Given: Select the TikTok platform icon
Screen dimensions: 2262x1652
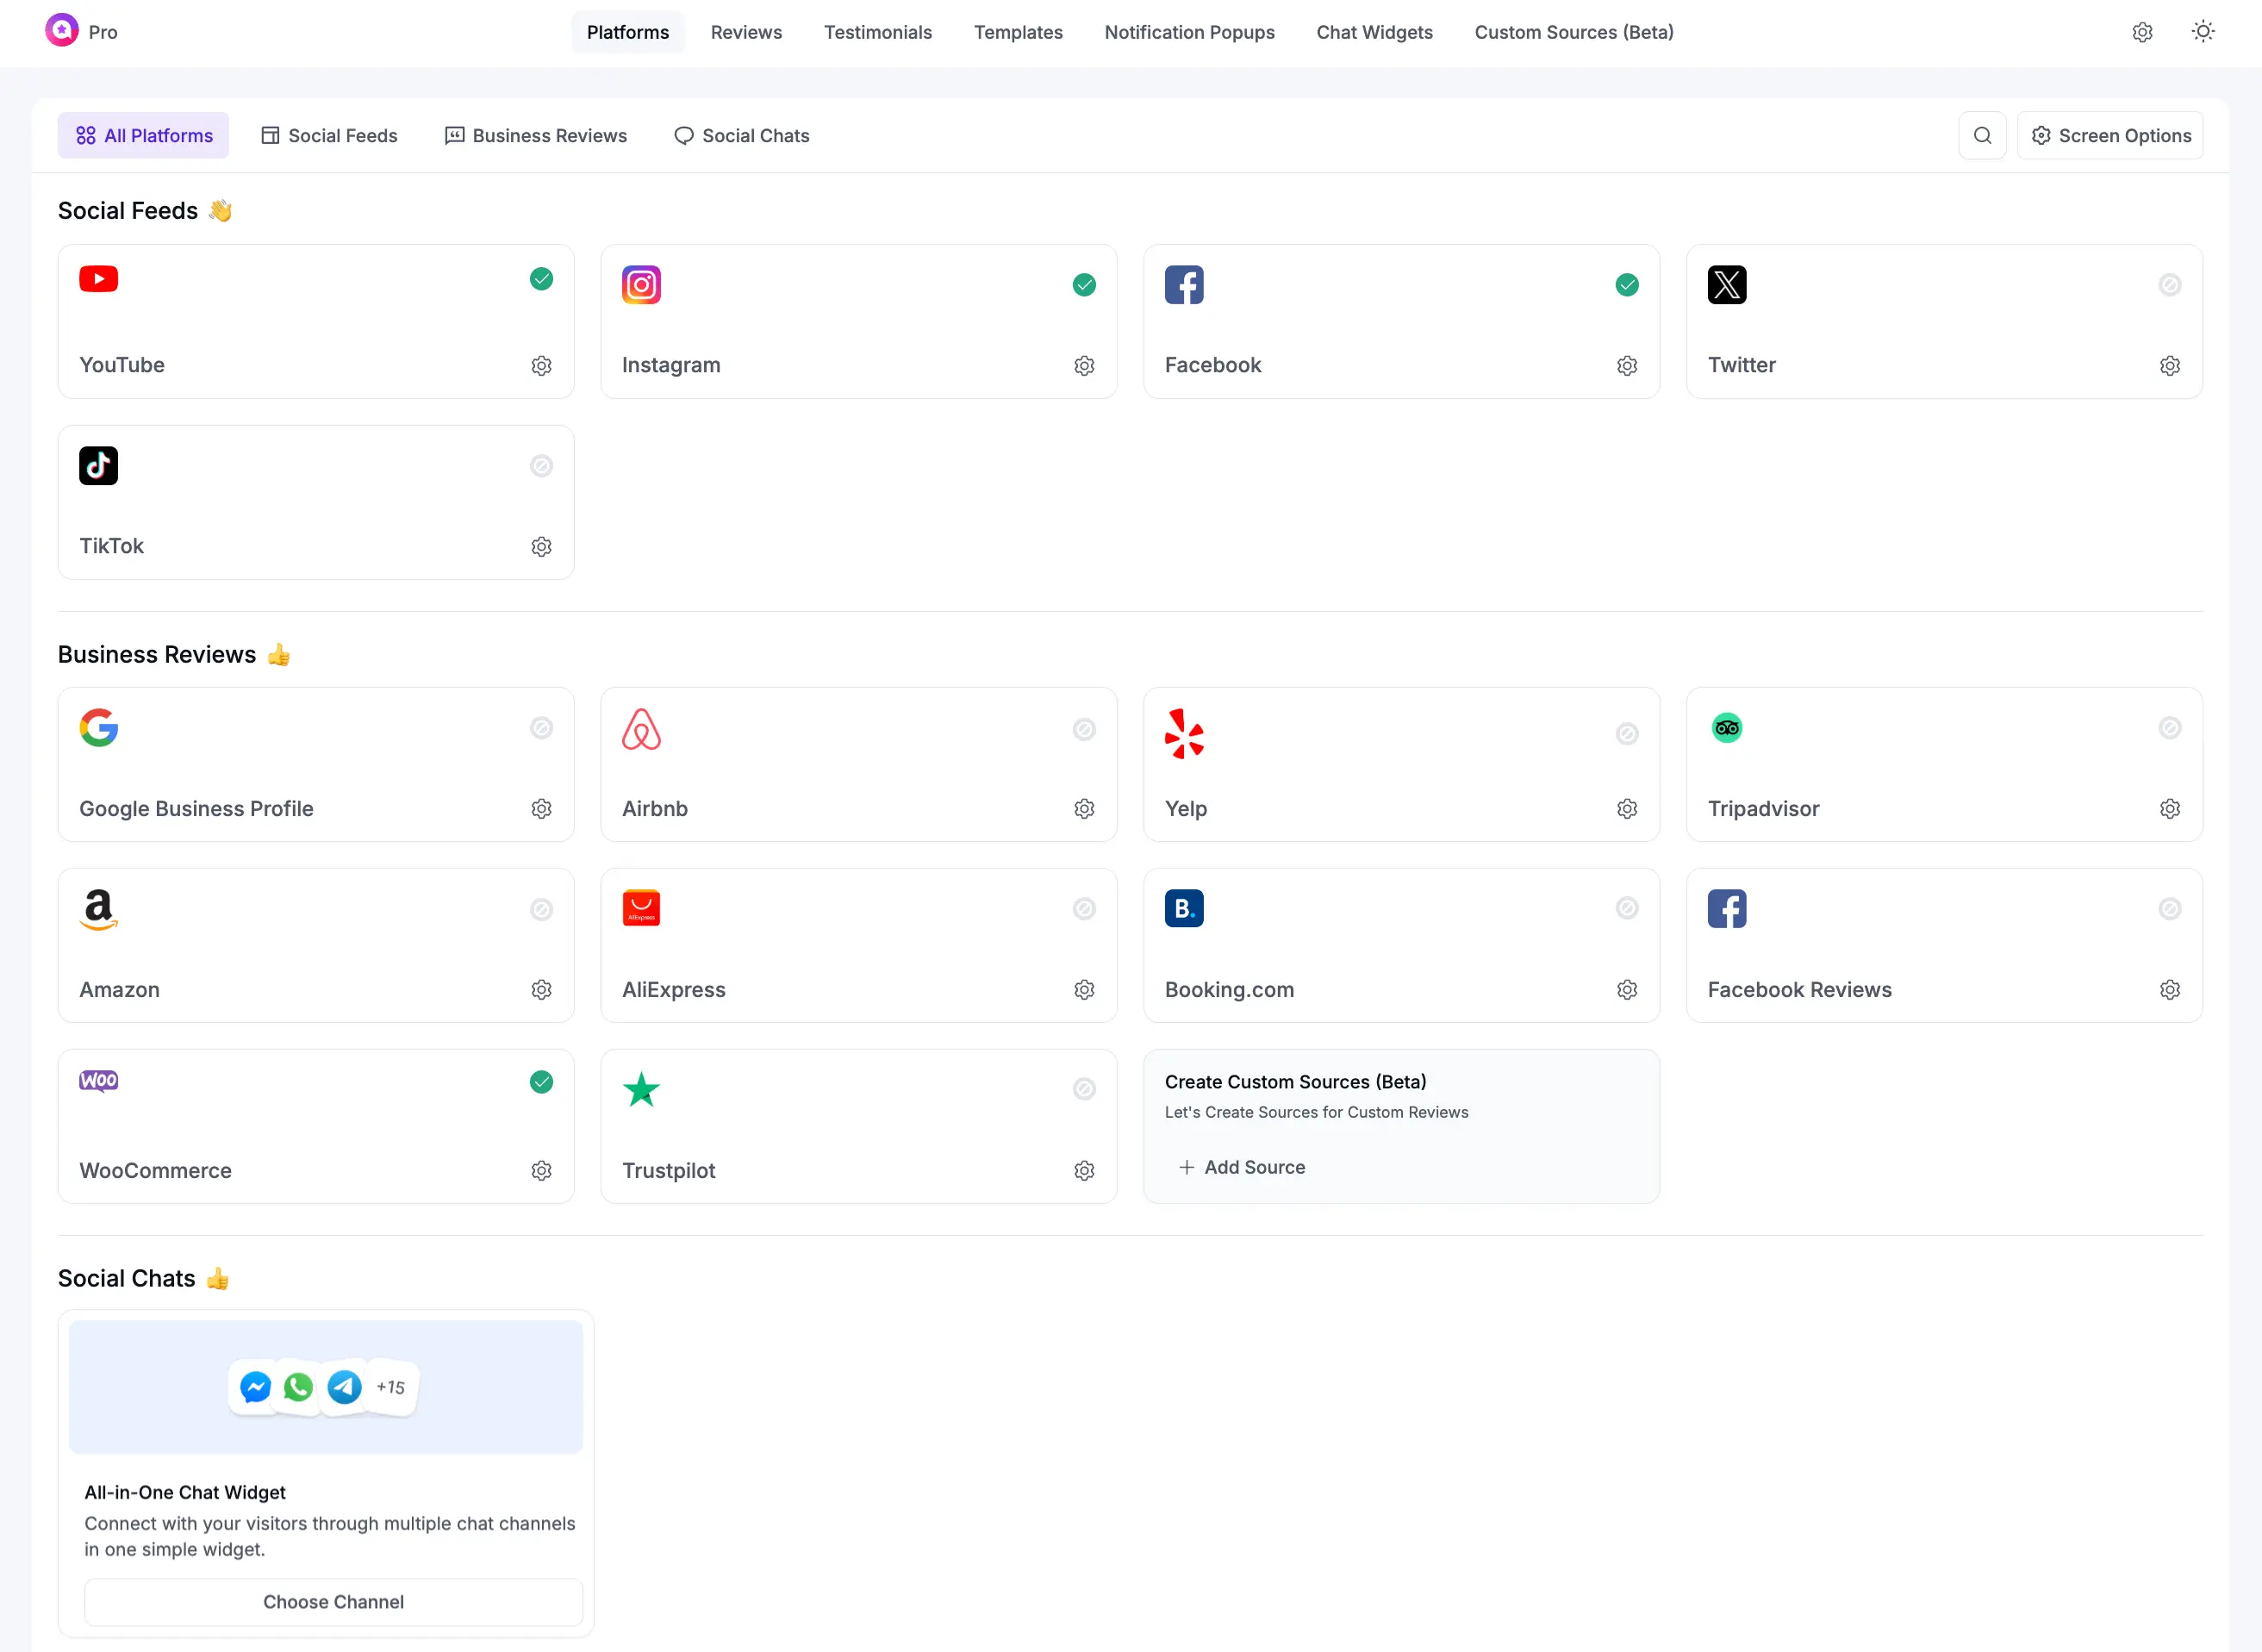Looking at the screenshot, I should 98,465.
